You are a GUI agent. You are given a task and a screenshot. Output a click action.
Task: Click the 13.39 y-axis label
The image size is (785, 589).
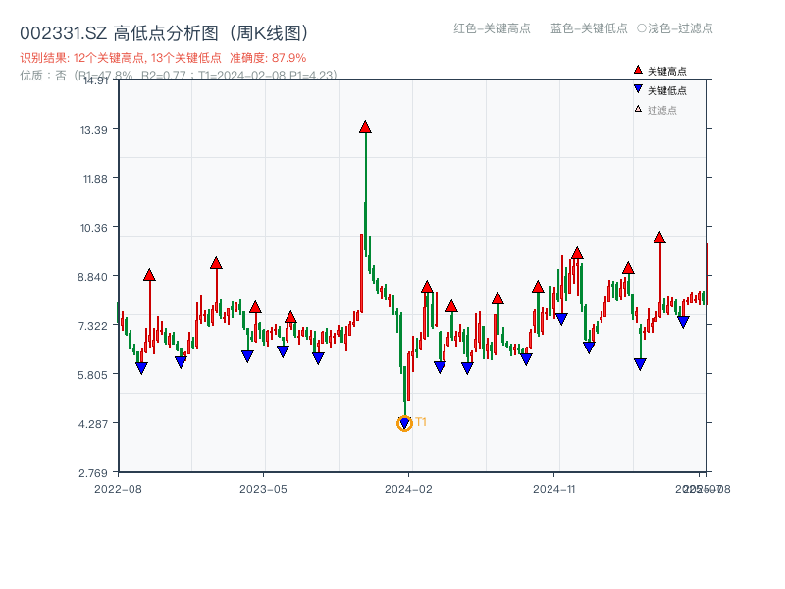click(93, 130)
